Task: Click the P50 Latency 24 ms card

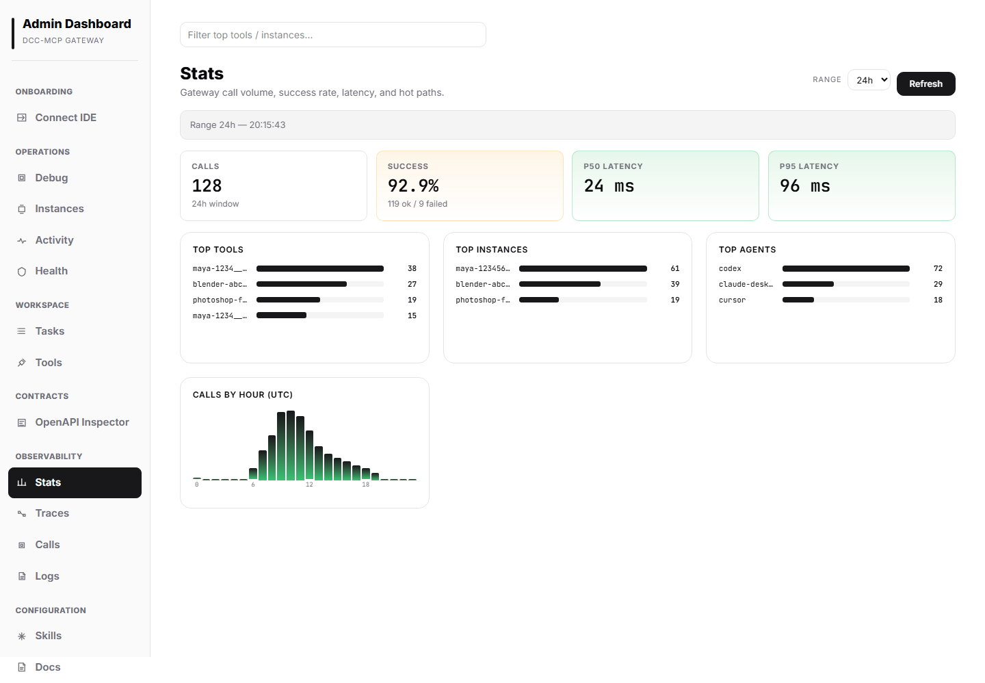Action: 666,185
